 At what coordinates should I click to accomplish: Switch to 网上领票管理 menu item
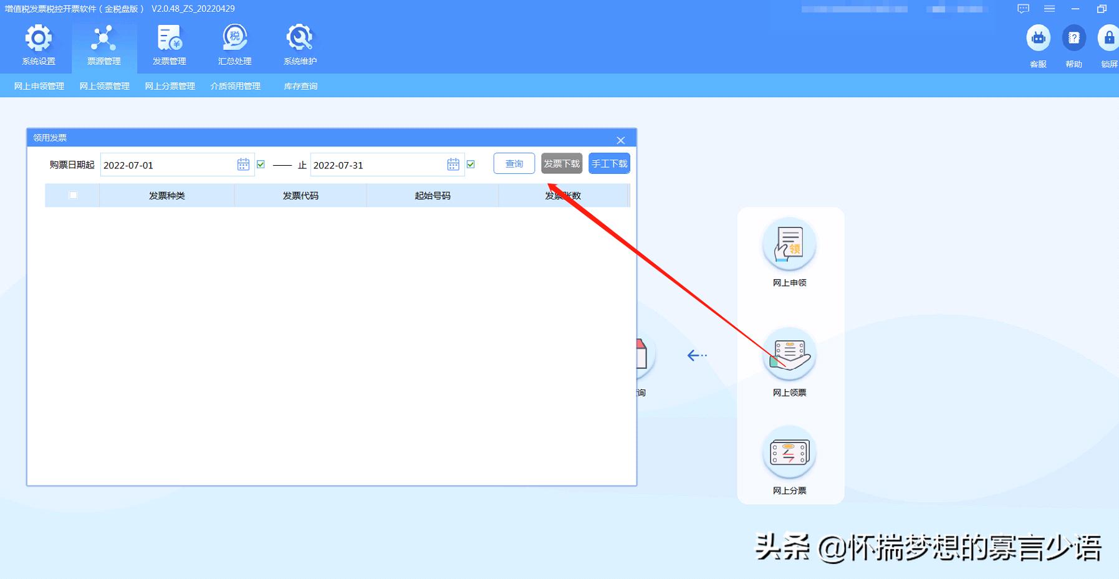click(104, 85)
